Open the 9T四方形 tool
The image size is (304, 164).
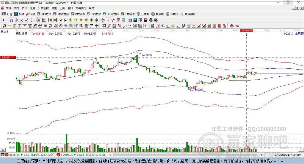point(111,14)
